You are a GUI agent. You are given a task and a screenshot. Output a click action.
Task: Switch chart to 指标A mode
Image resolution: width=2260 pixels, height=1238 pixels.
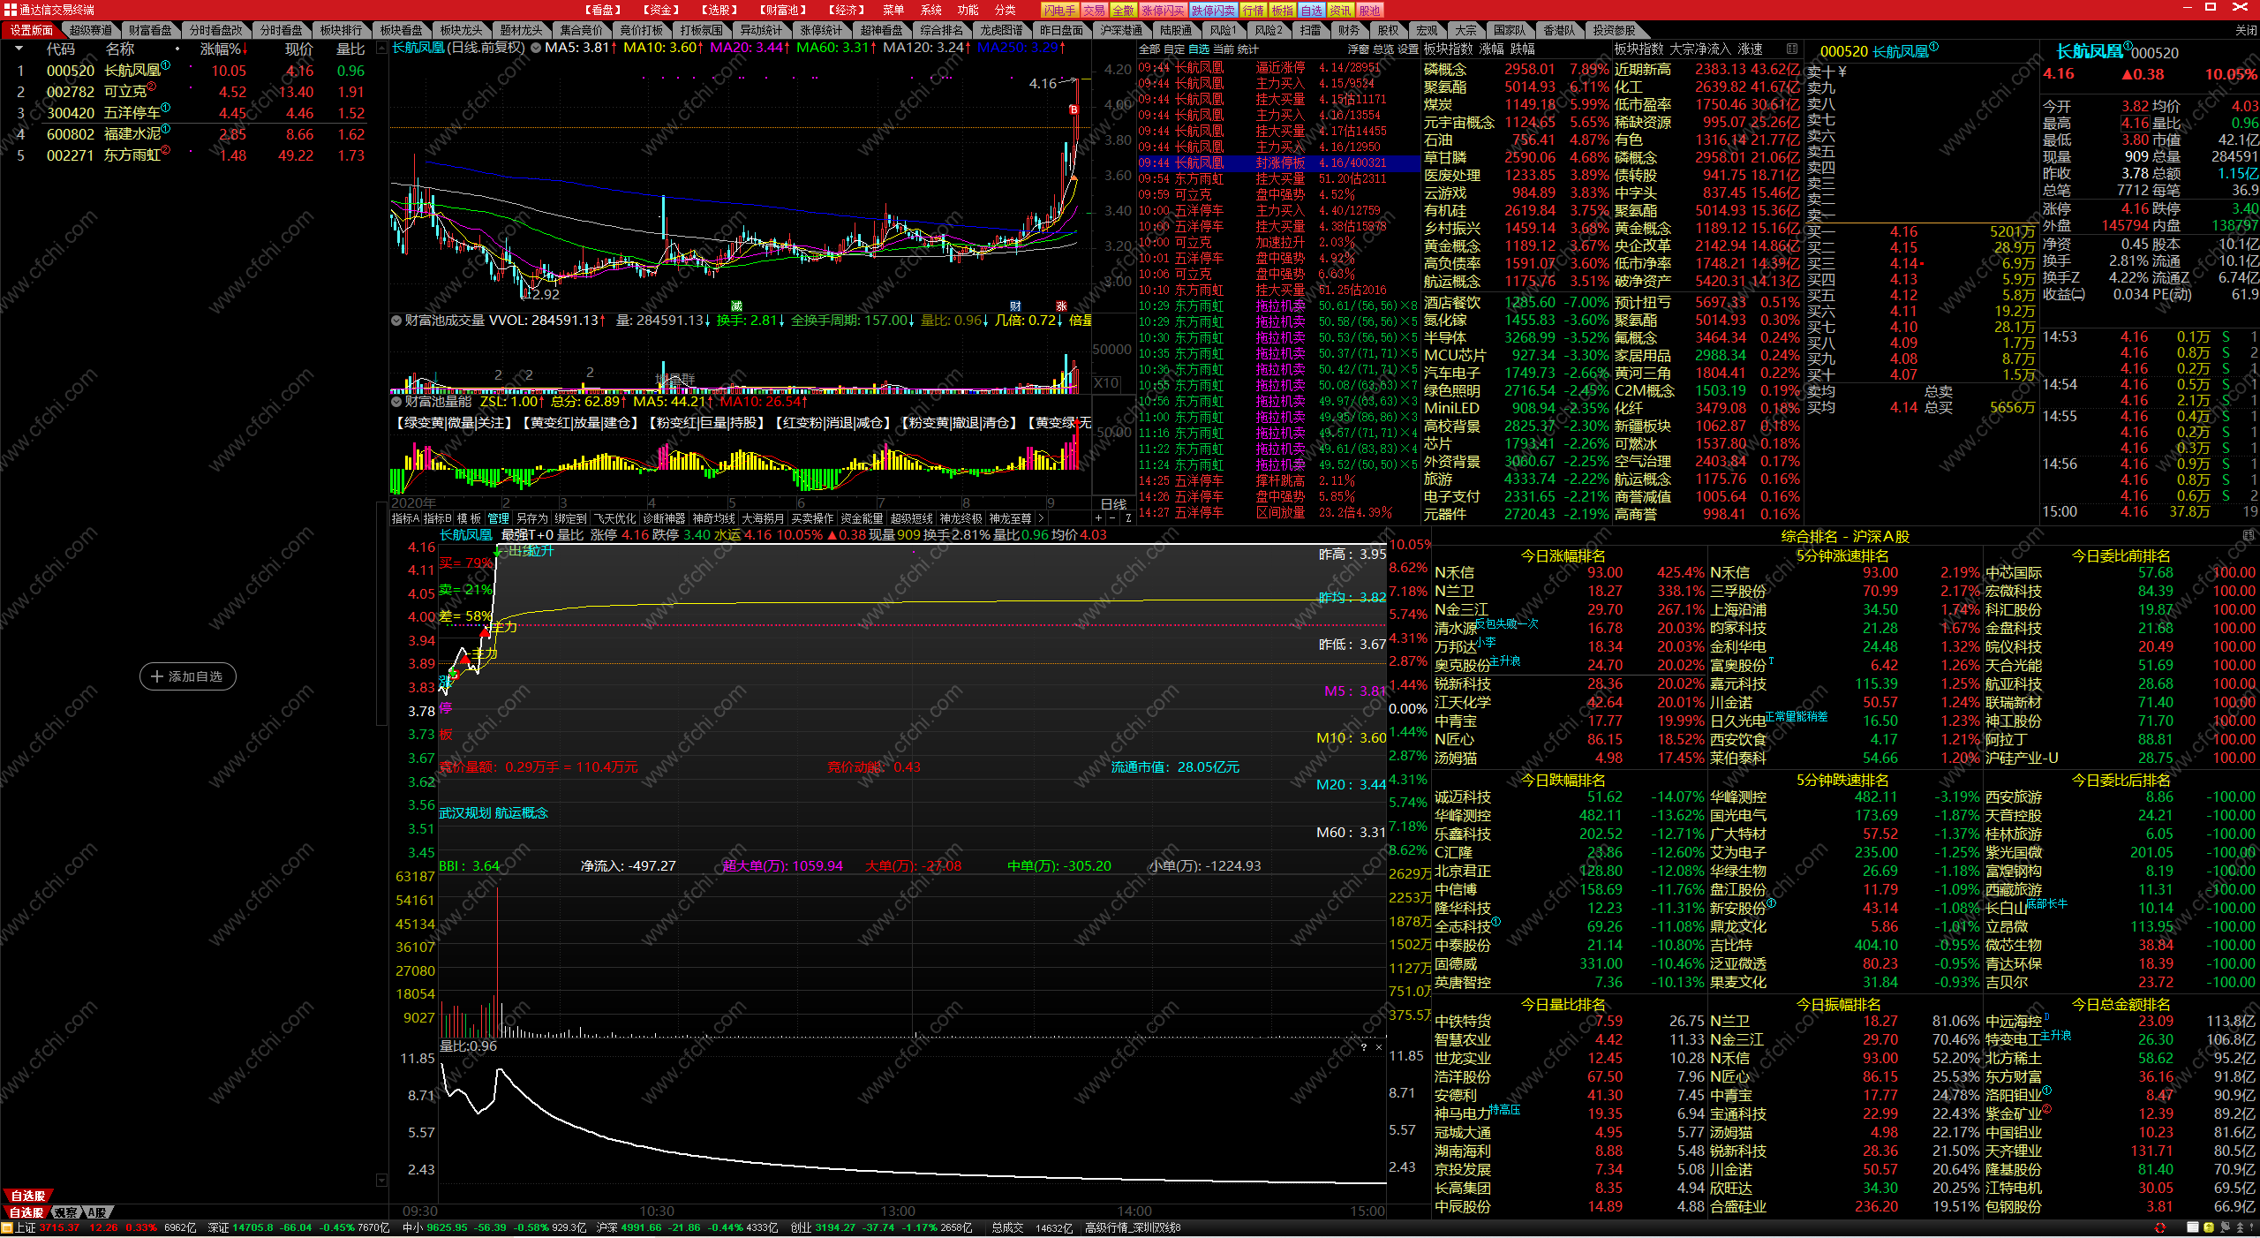pos(405,518)
